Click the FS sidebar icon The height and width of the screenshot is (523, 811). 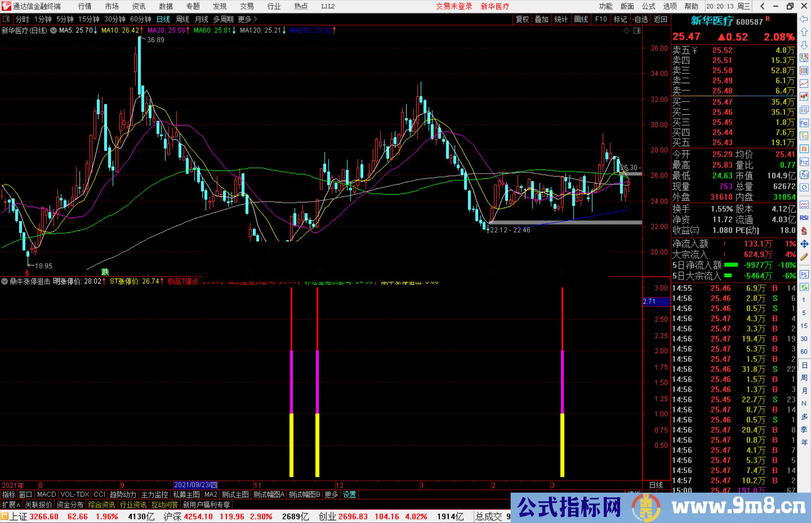coord(804,274)
